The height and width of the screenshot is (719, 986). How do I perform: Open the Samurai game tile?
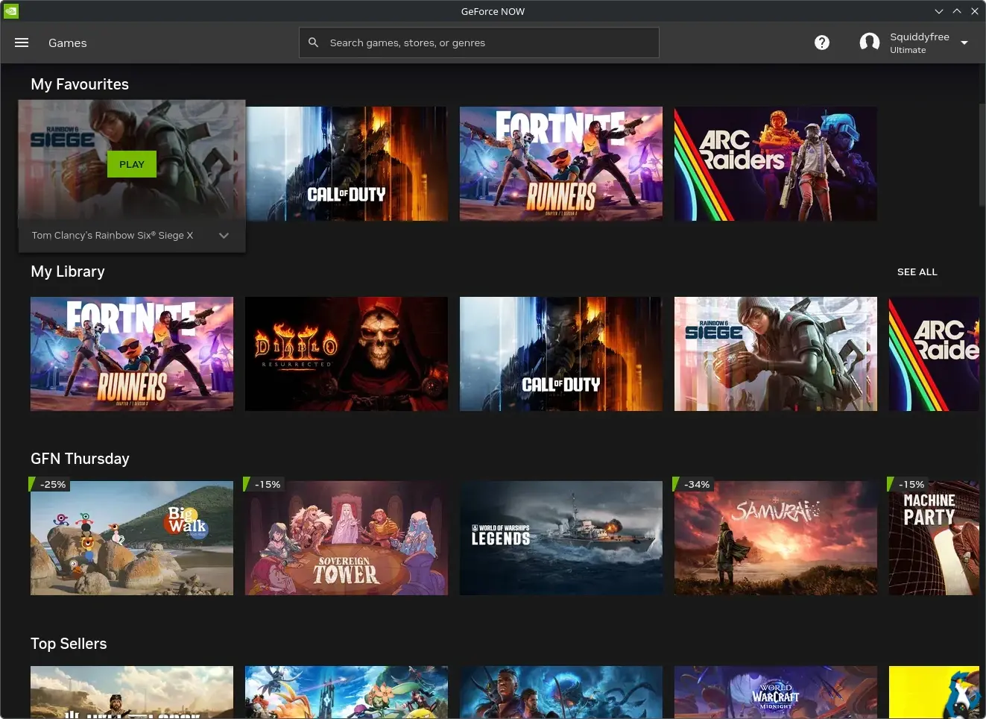[776, 539]
